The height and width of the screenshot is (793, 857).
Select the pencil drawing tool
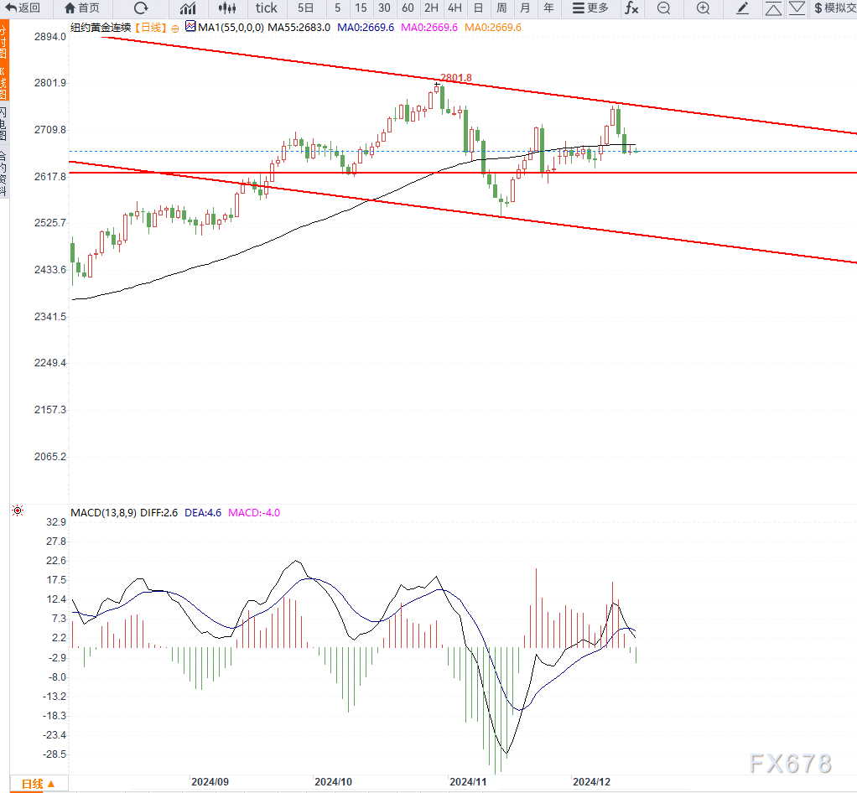click(x=742, y=8)
